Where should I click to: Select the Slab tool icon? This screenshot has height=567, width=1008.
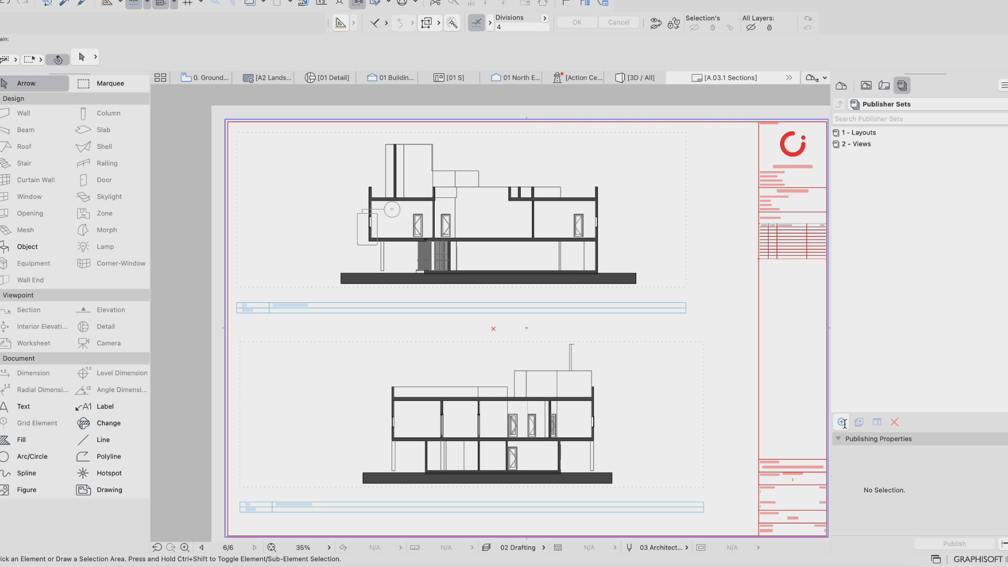[83, 130]
